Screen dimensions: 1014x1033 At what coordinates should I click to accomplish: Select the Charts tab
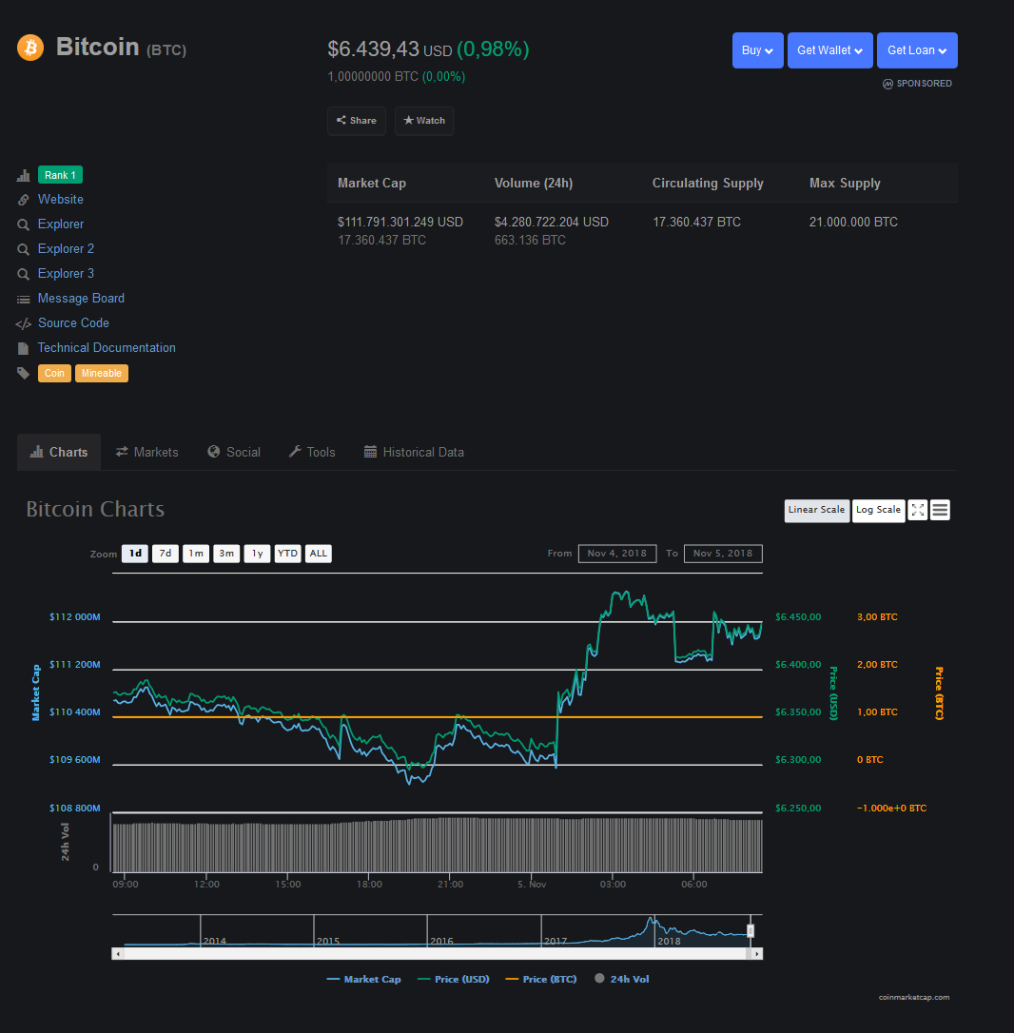click(x=59, y=452)
